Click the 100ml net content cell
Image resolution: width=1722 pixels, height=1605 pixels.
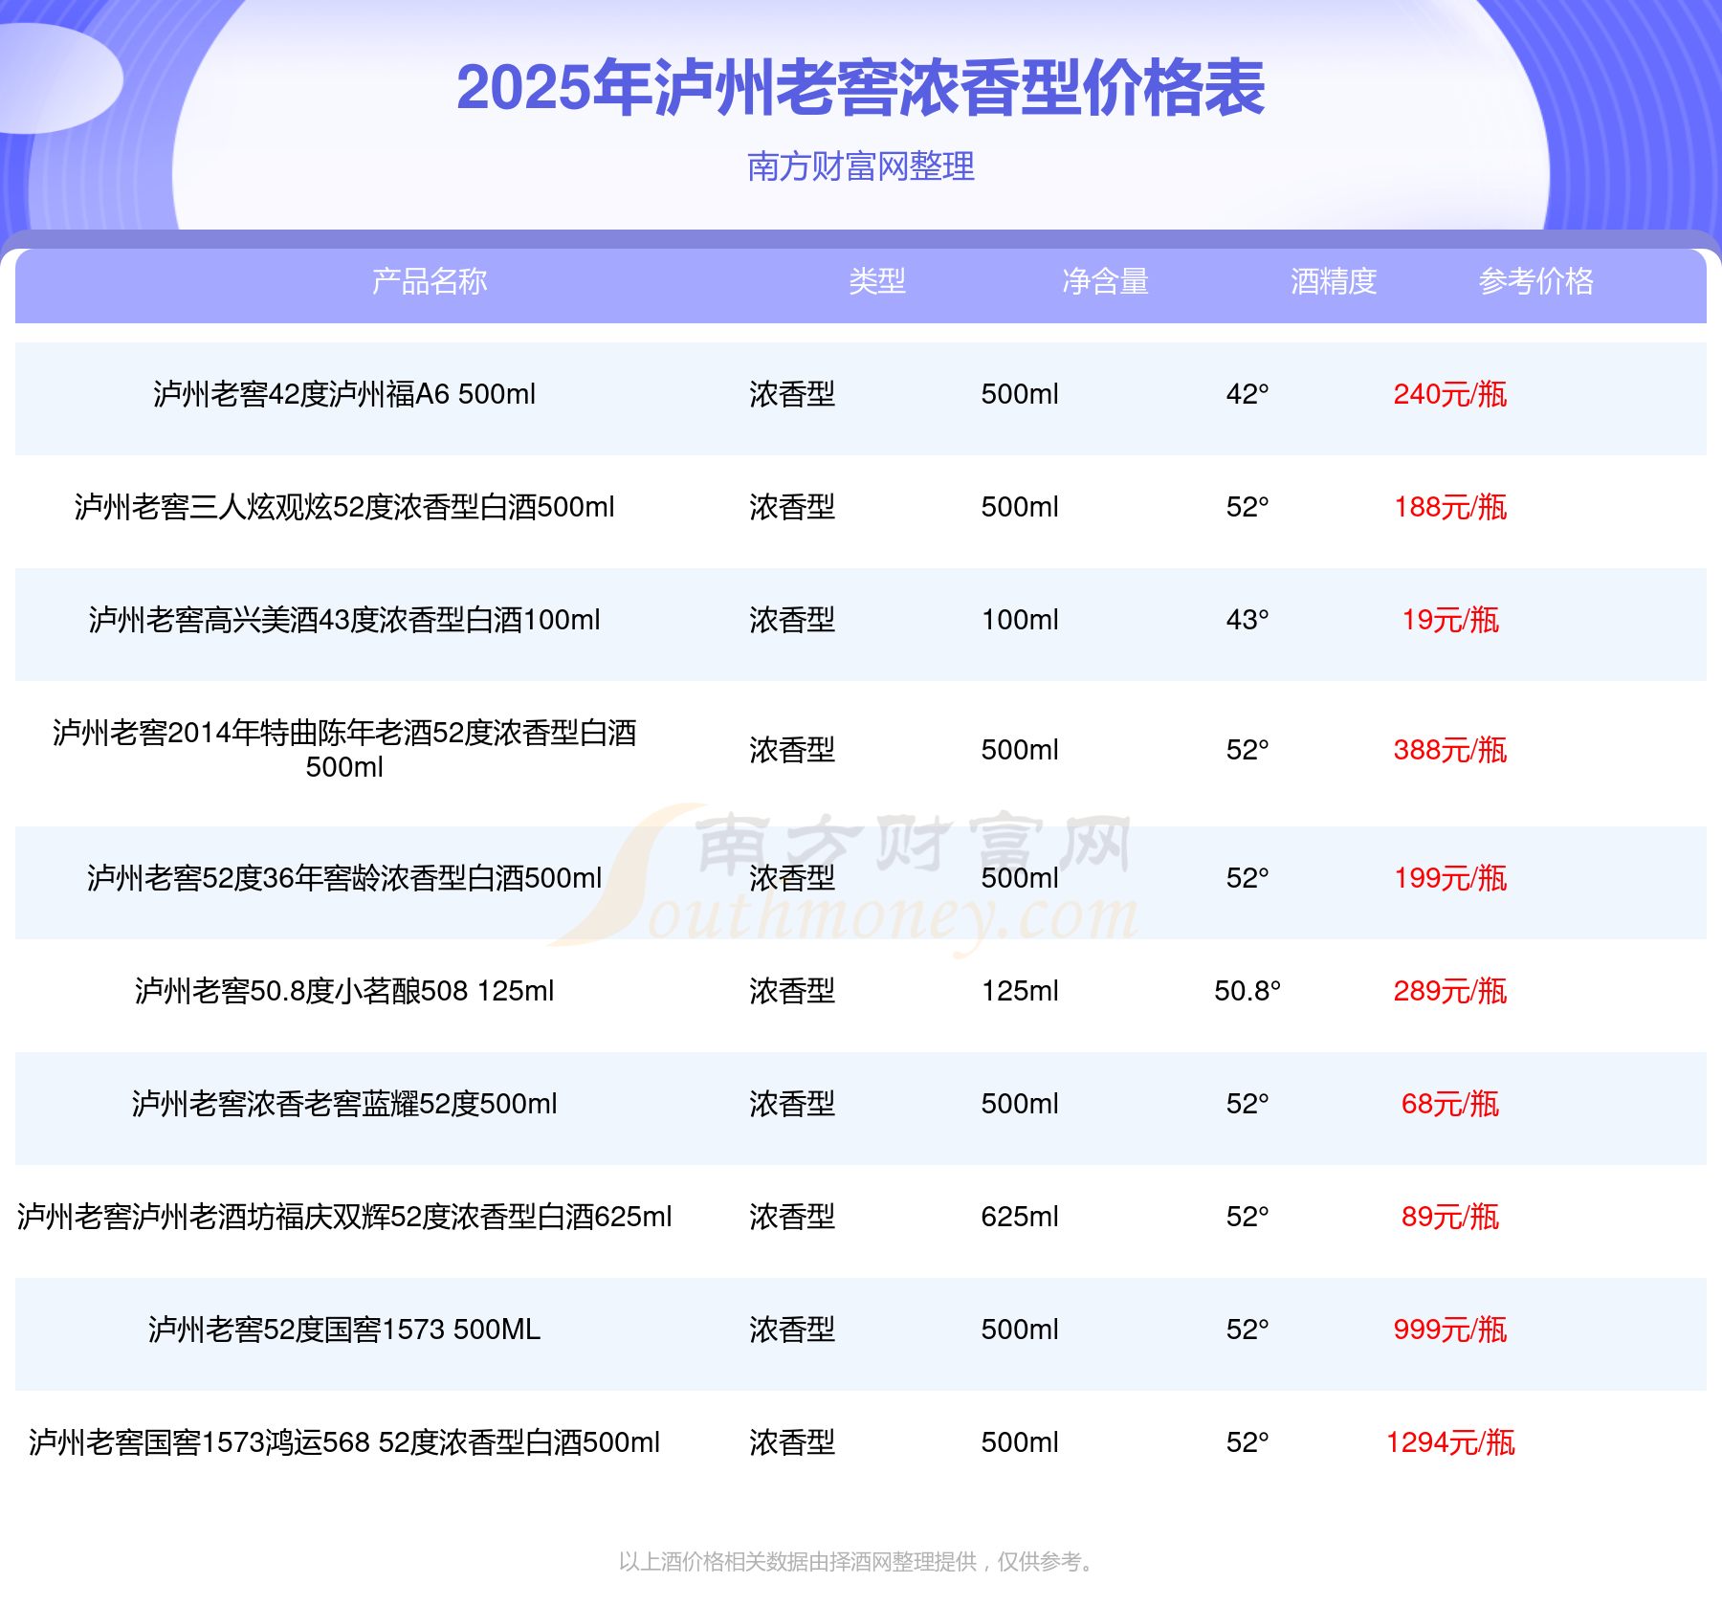pos(1020,620)
